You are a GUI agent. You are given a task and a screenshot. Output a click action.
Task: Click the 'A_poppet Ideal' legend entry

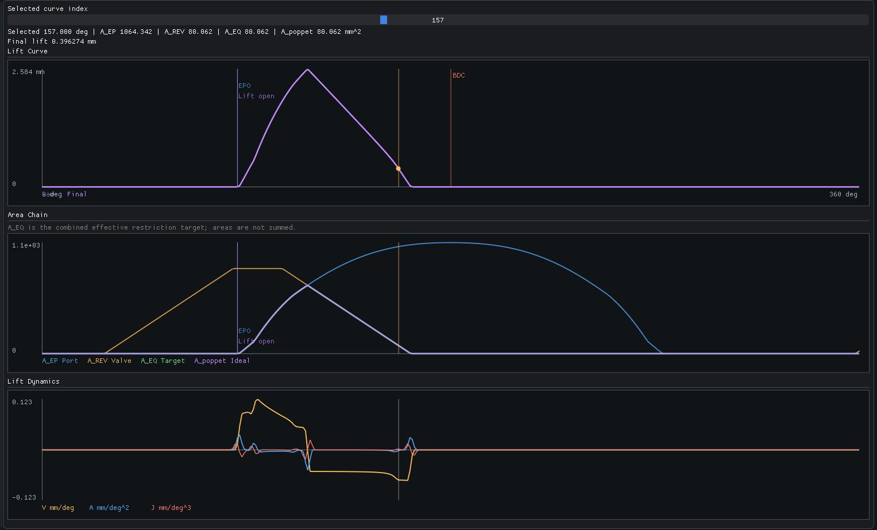click(x=222, y=361)
